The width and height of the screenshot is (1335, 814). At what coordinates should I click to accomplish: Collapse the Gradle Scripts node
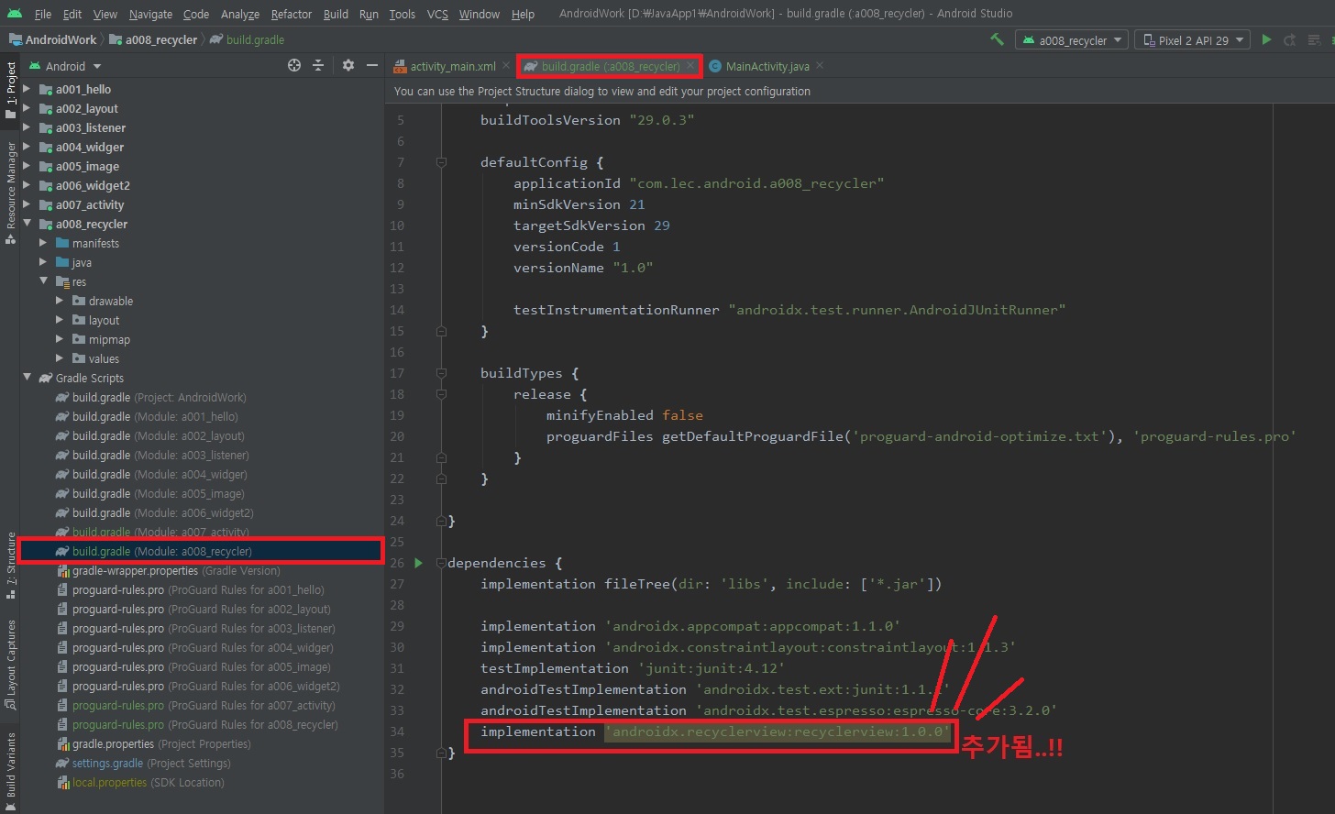[x=27, y=378]
